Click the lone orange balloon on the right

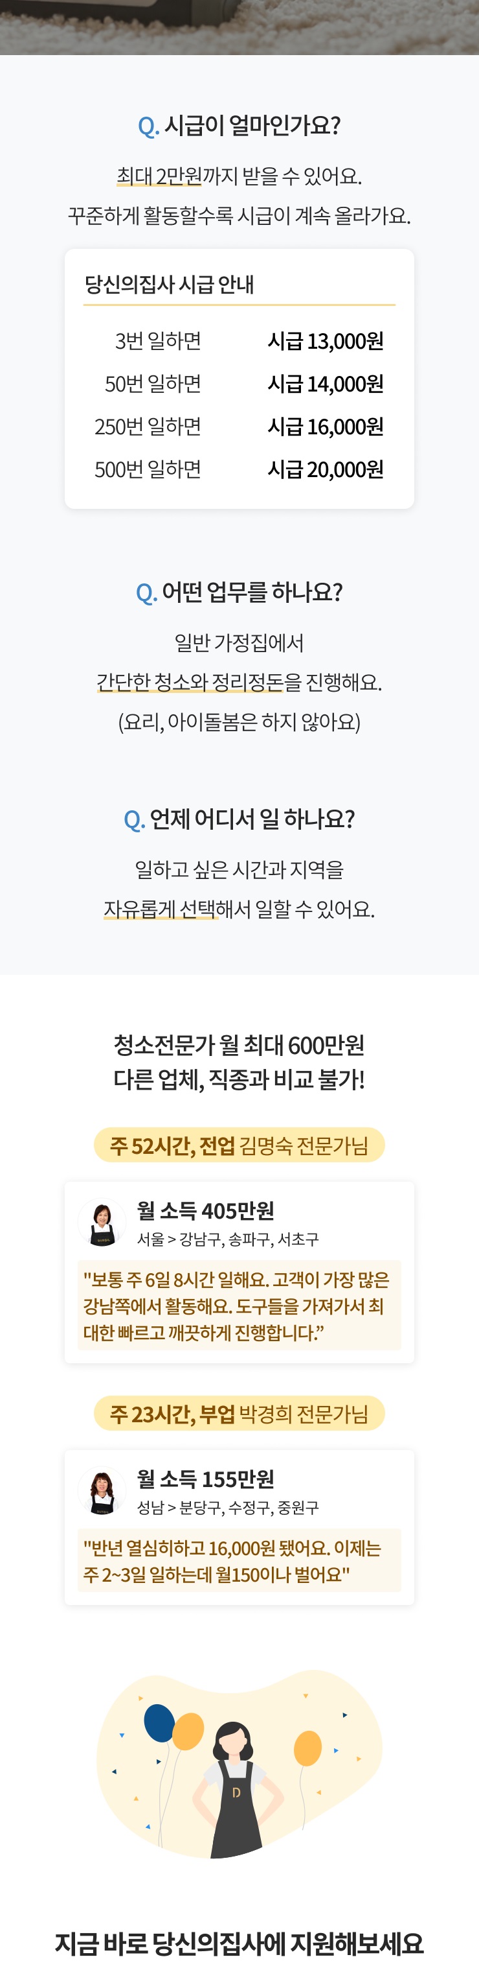(308, 1749)
